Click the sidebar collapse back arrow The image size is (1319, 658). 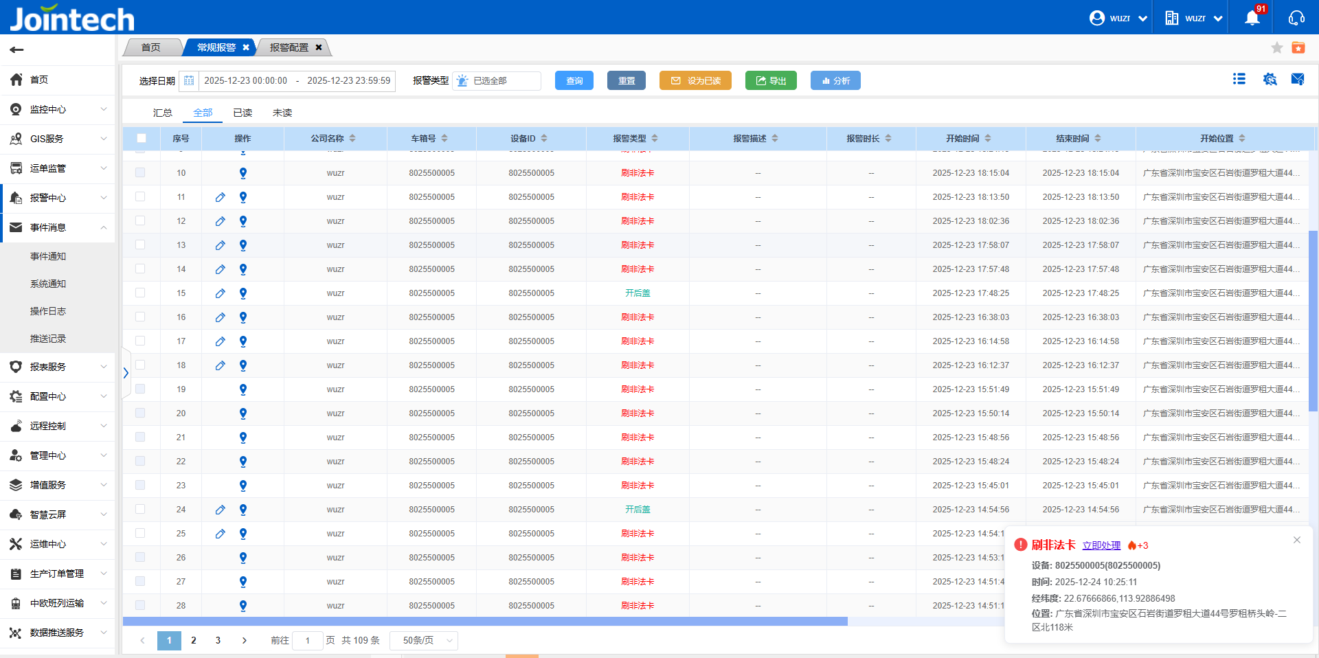[x=17, y=49]
